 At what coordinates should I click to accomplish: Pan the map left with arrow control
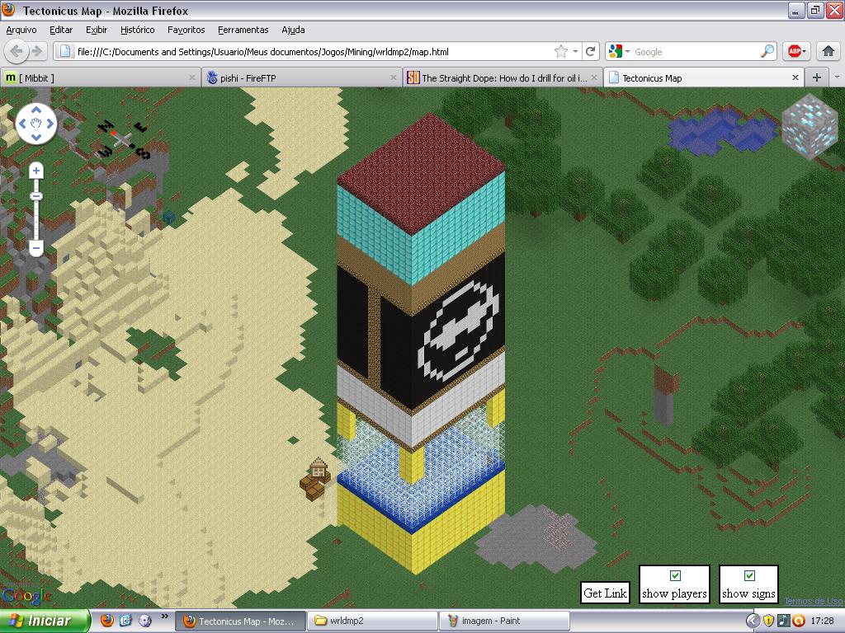(22, 124)
